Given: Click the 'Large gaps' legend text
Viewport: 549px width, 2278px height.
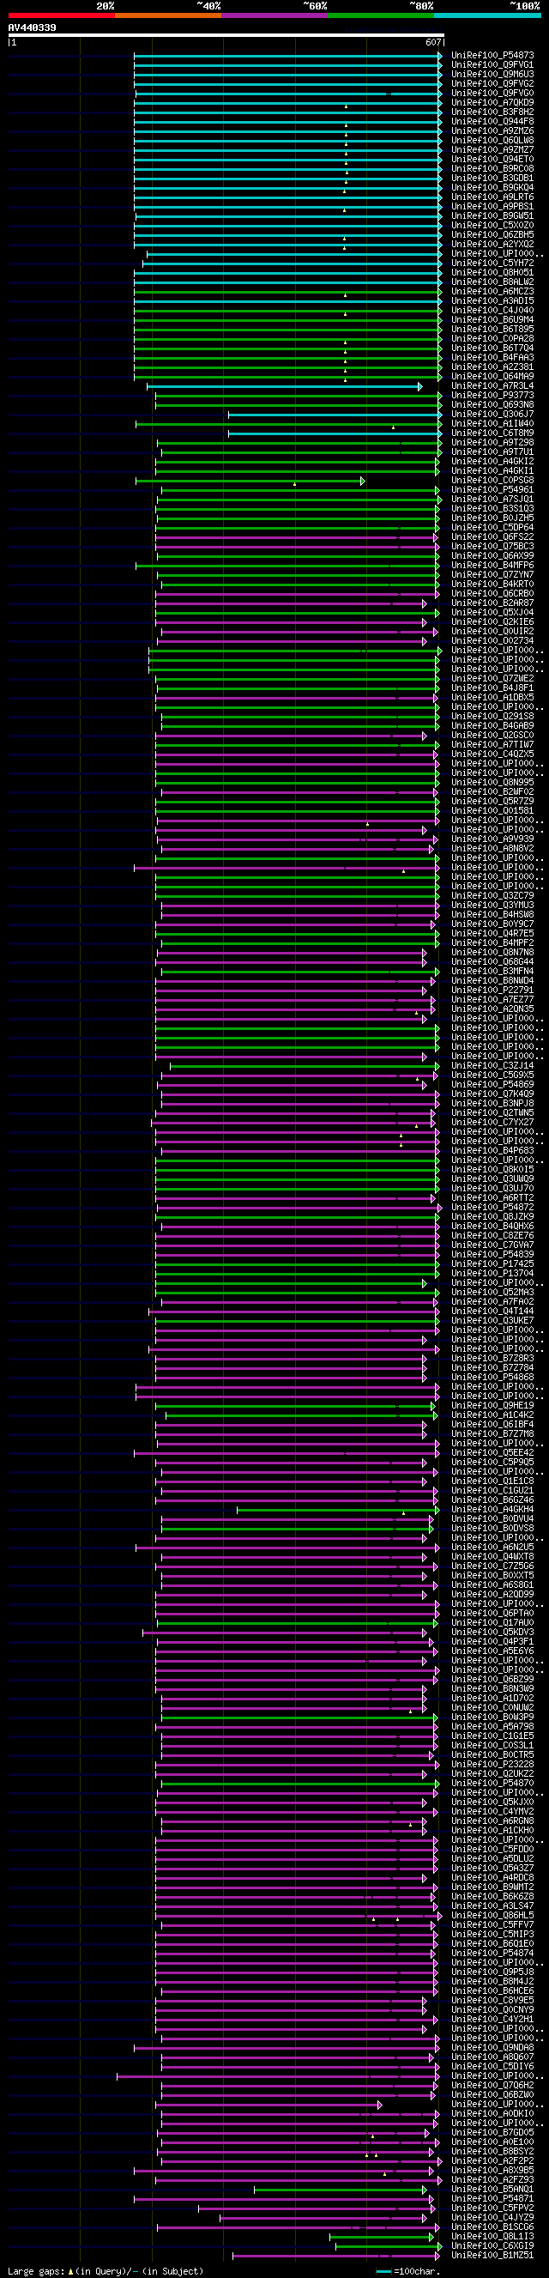Looking at the screenshot, I should (x=35, y=2271).
